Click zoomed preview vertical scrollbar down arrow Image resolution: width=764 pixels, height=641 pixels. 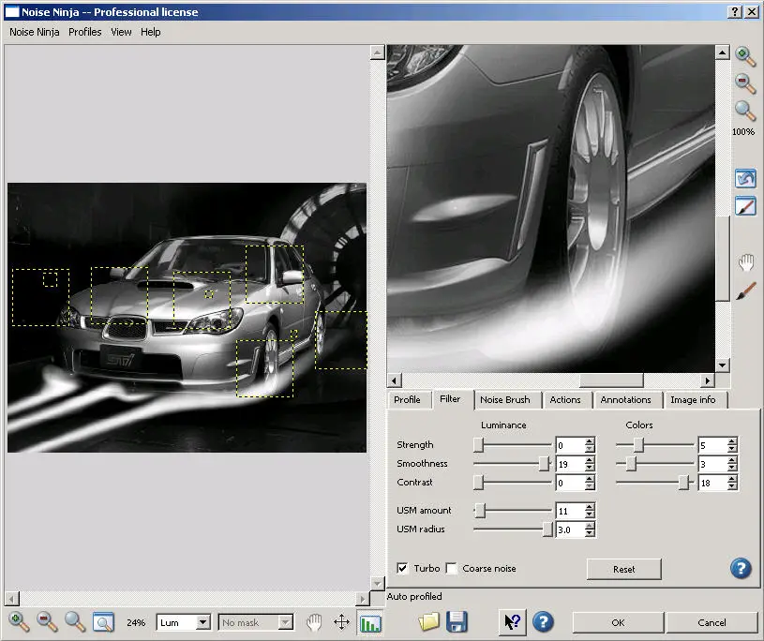[722, 365]
